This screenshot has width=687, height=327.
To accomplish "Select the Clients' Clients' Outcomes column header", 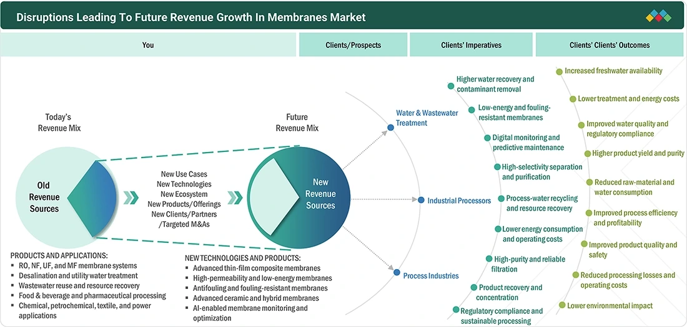I will tap(610, 45).
